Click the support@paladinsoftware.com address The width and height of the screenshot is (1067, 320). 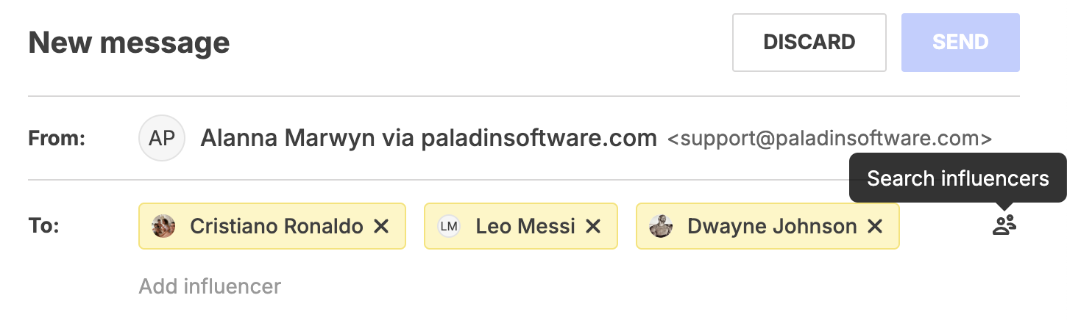pos(829,138)
